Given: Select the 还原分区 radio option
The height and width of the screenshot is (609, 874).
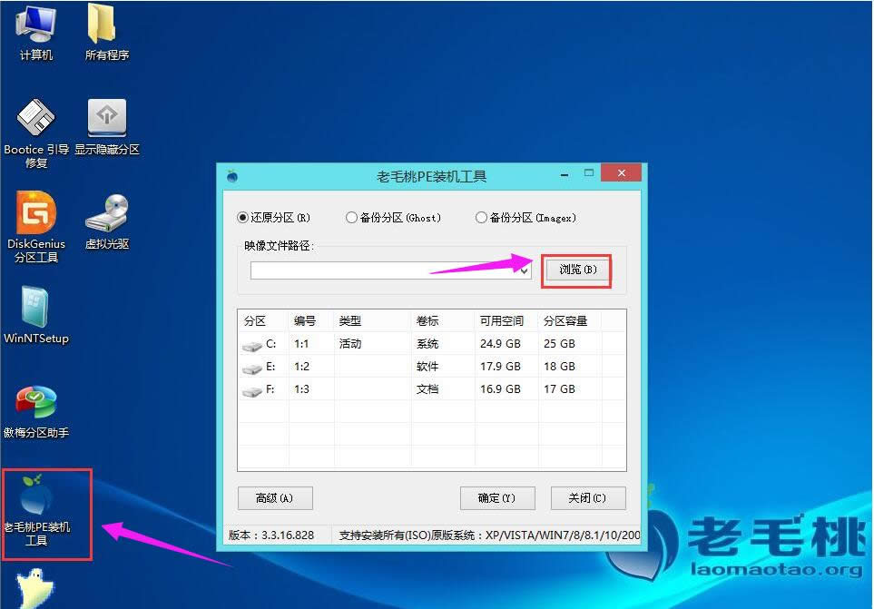Looking at the screenshot, I should point(242,218).
